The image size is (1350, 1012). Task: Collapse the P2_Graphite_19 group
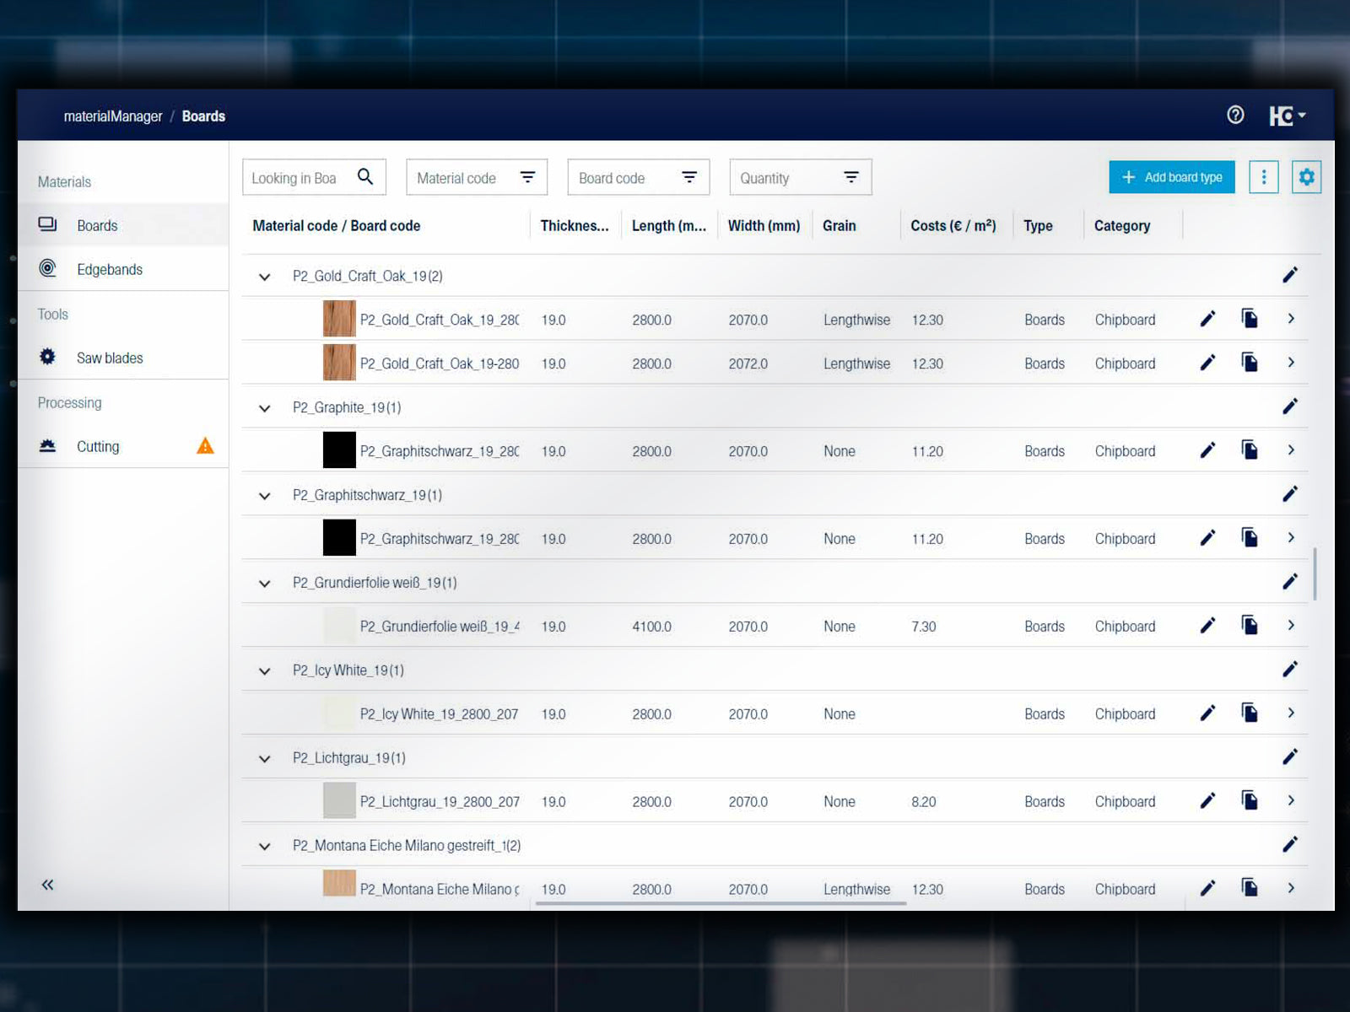tap(265, 408)
